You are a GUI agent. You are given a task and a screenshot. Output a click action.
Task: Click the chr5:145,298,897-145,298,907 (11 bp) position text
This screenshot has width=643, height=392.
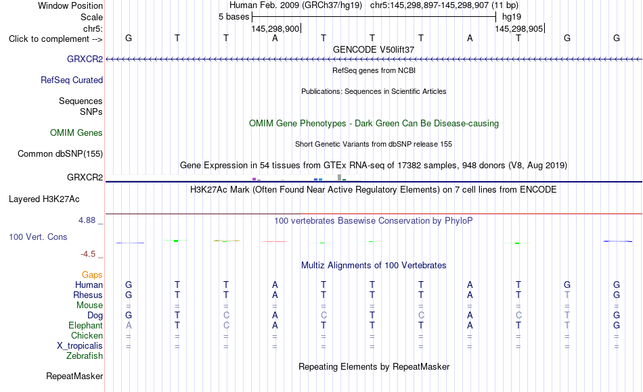(x=445, y=5)
